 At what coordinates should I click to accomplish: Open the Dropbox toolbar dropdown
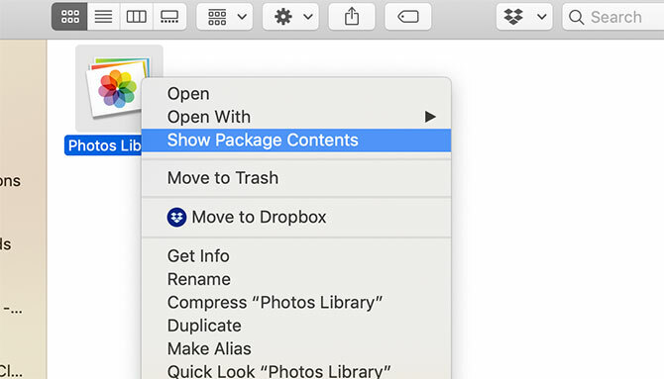coord(524,17)
